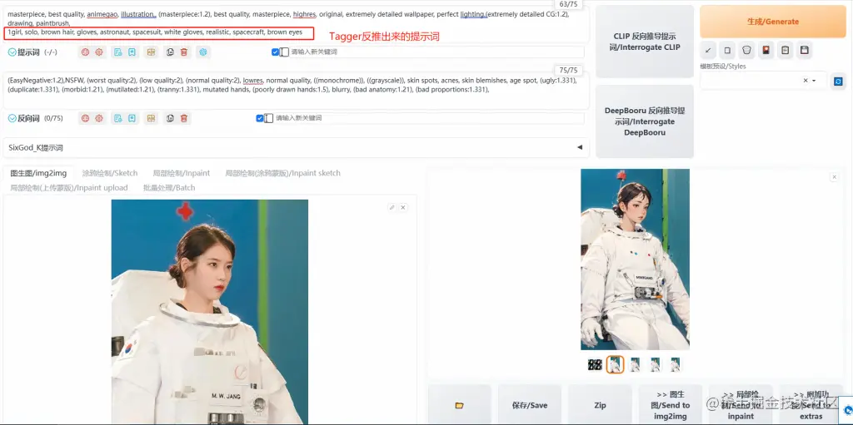The image size is (853, 425).
Task: Open the 局部绘制/Inpaint tab
Action: point(181,173)
